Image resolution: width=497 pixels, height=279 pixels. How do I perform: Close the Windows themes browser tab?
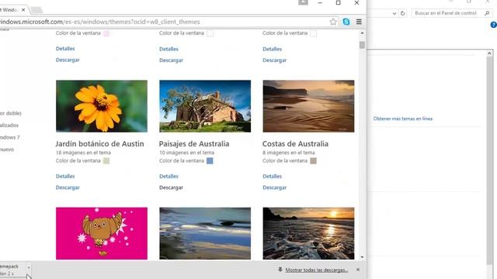click(x=23, y=10)
